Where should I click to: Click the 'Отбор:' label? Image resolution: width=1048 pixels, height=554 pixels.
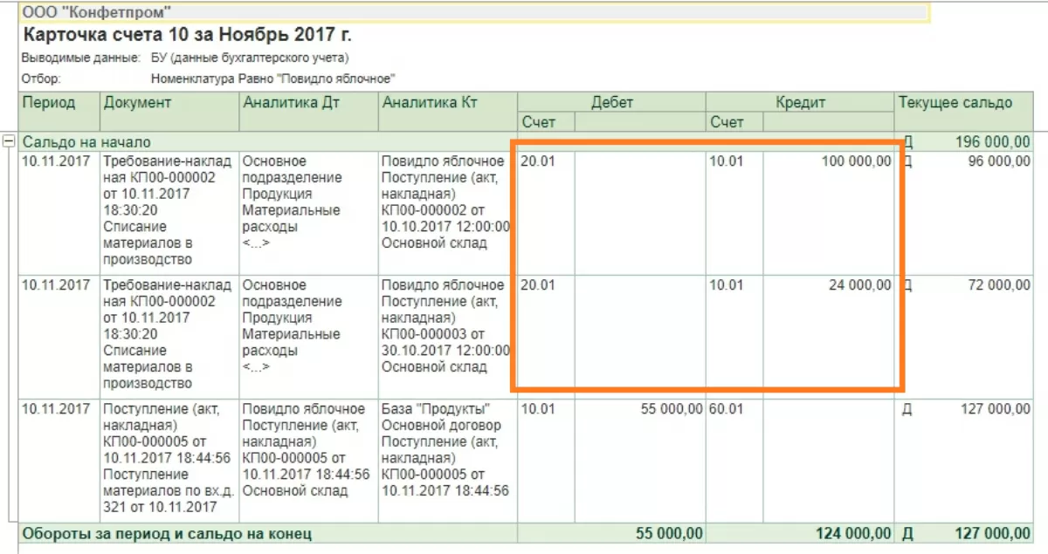pyautogui.click(x=39, y=79)
